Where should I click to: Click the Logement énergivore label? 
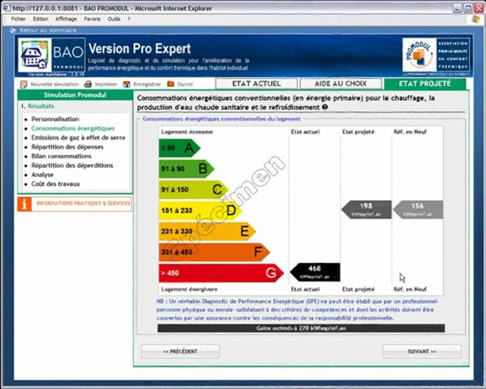(189, 289)
